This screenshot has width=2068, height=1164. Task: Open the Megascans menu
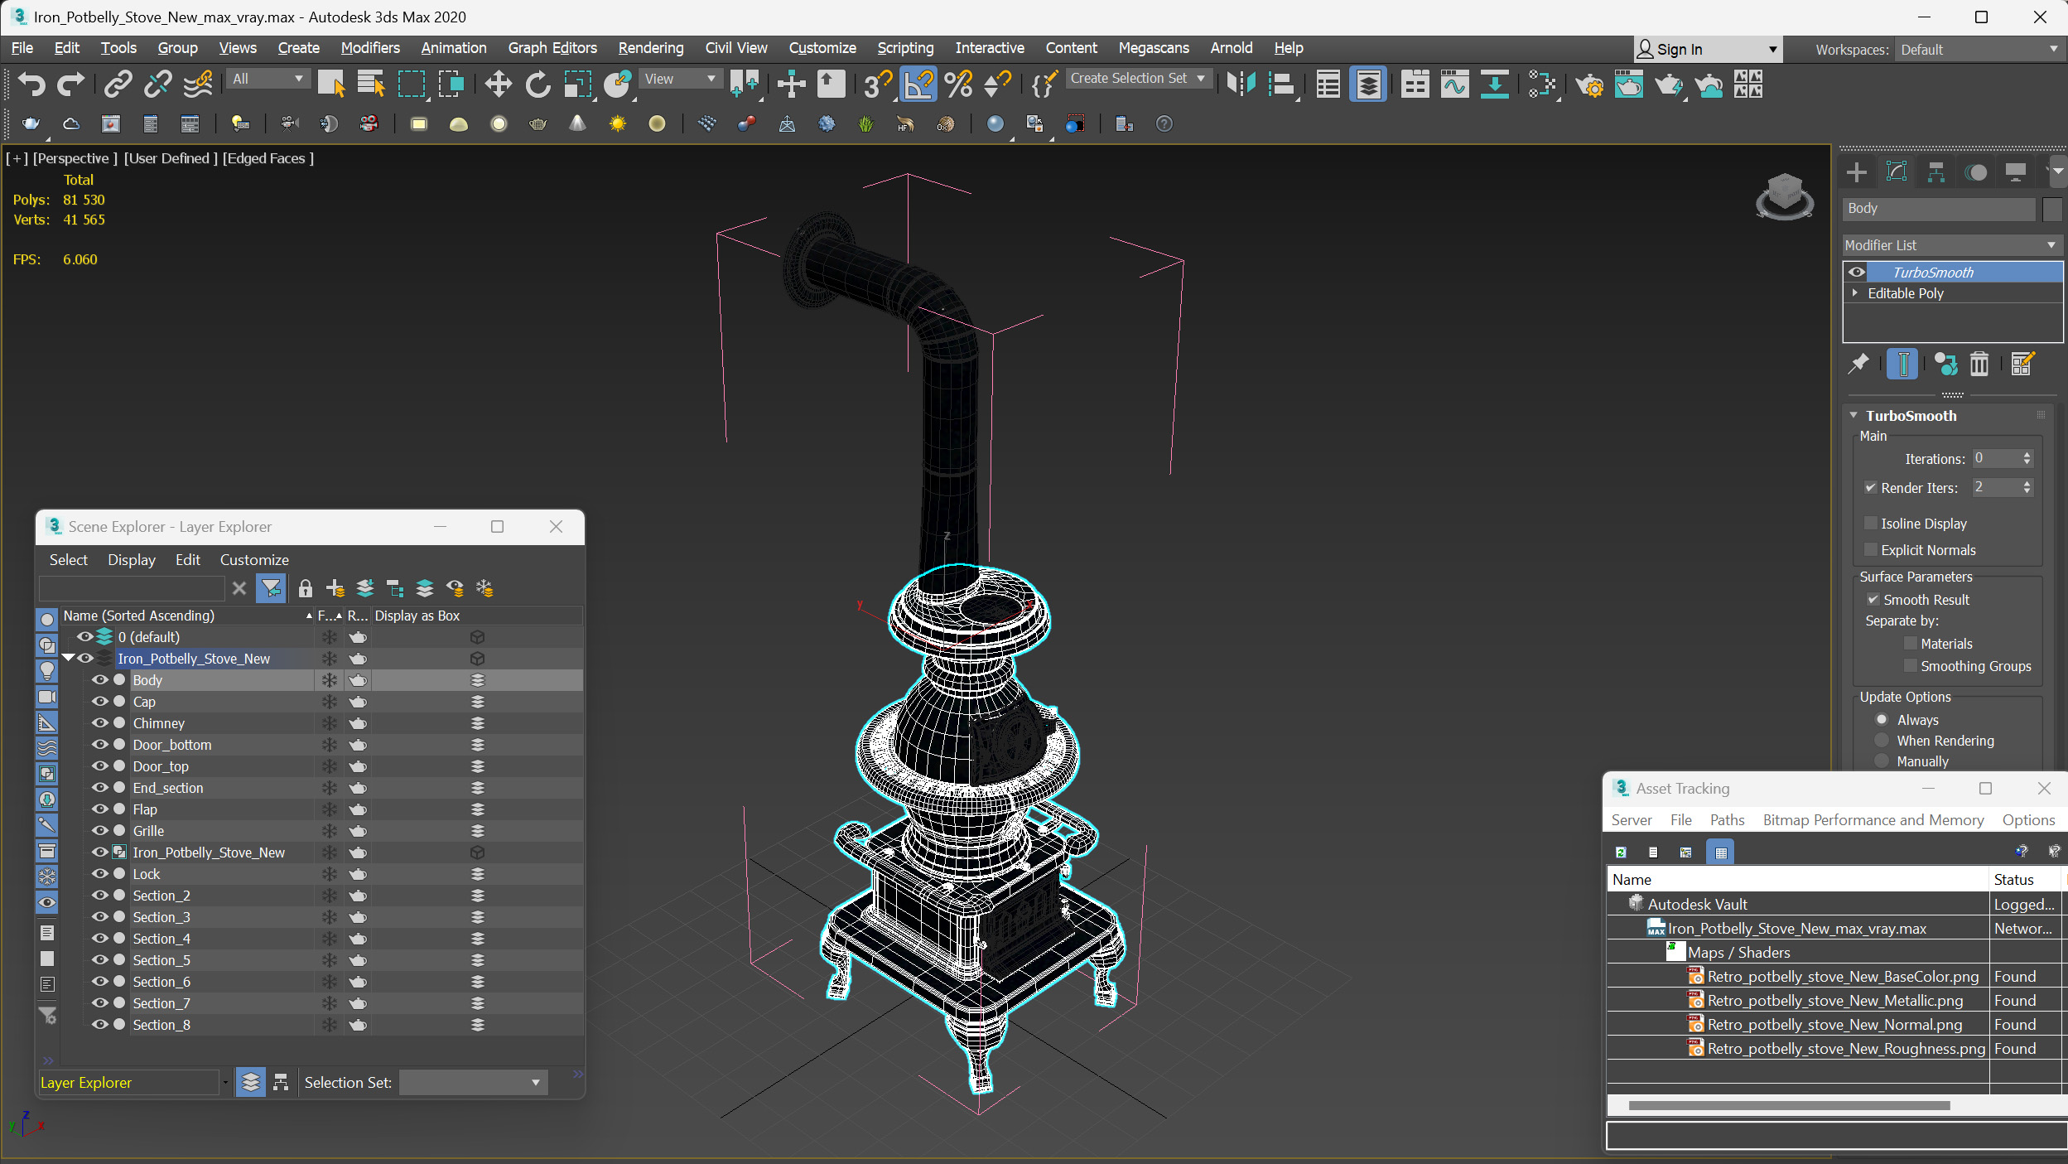[x=1153, y=48]
